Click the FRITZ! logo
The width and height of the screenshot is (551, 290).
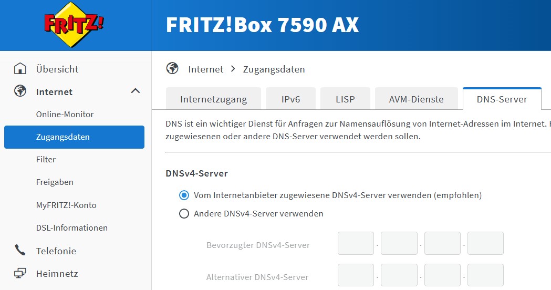click(x=74, y=24)
